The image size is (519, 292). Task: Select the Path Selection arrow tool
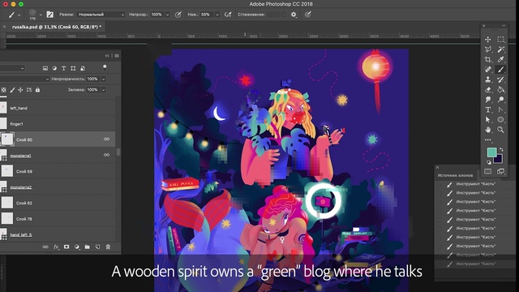(x=488, y=120)
